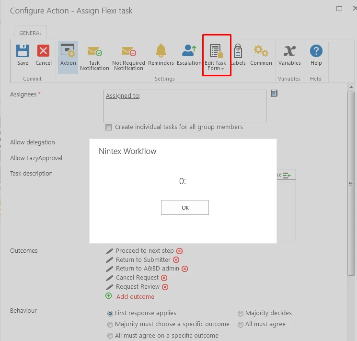Click the vertical scrollbar thumb

pos(351,184)
